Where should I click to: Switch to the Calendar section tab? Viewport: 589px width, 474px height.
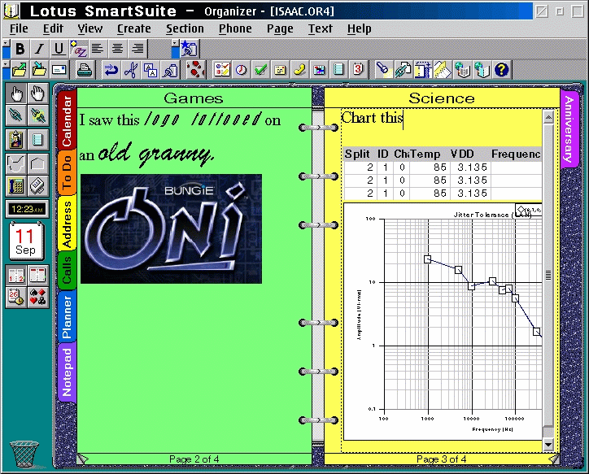(67, 120)
